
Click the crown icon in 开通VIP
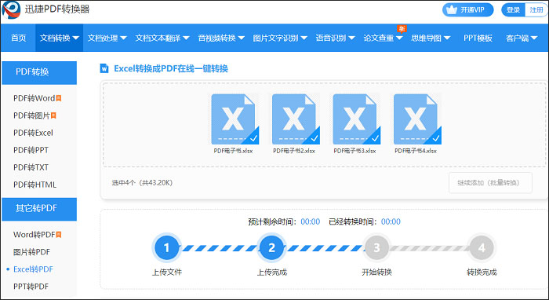click(452, 9)
